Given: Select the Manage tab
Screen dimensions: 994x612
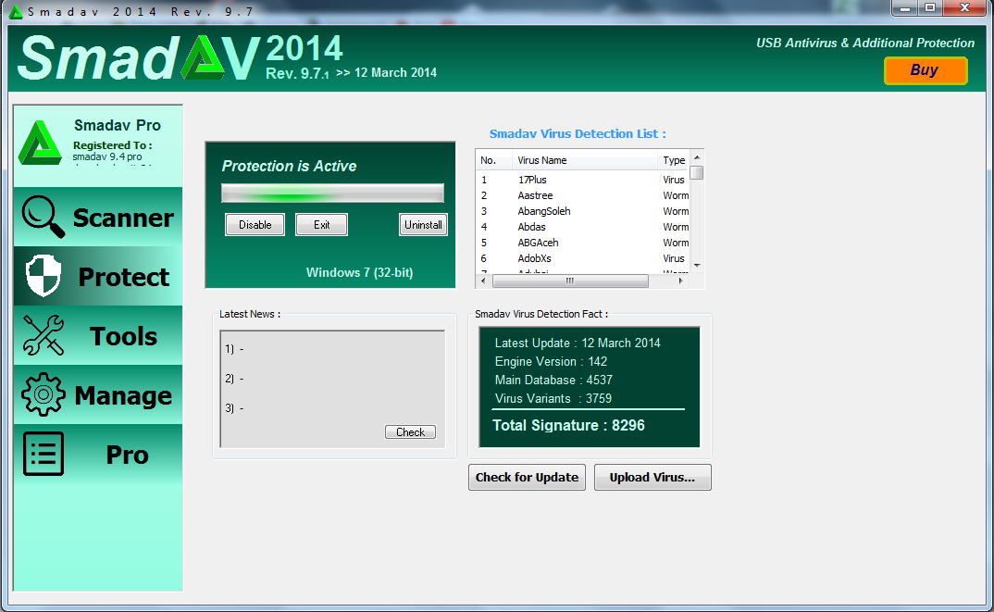Looking at the screenshot, I should click(x=98, y=394).
